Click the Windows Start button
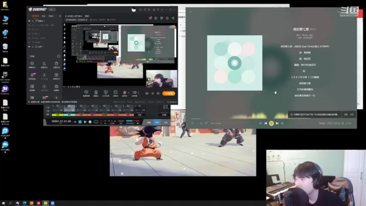366x206 pixels. [x=3, y=203]
